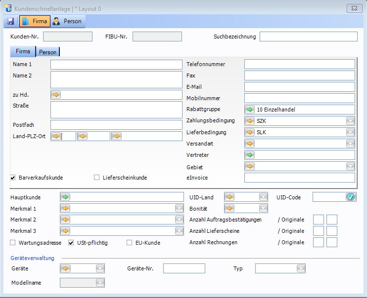Image resolution: width=367 pixels, height=298 pixels.
Task: Click orange arrow icon beside Merkmal 1
Action: (65, 208)
